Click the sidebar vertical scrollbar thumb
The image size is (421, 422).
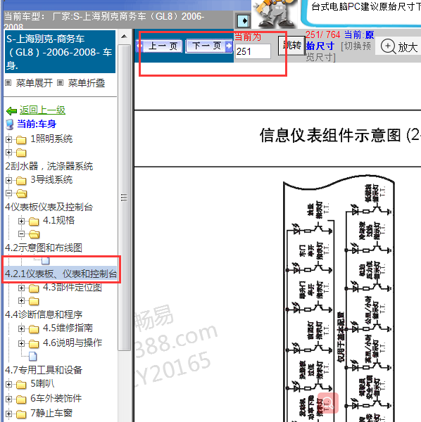click(x=124, y=198)
